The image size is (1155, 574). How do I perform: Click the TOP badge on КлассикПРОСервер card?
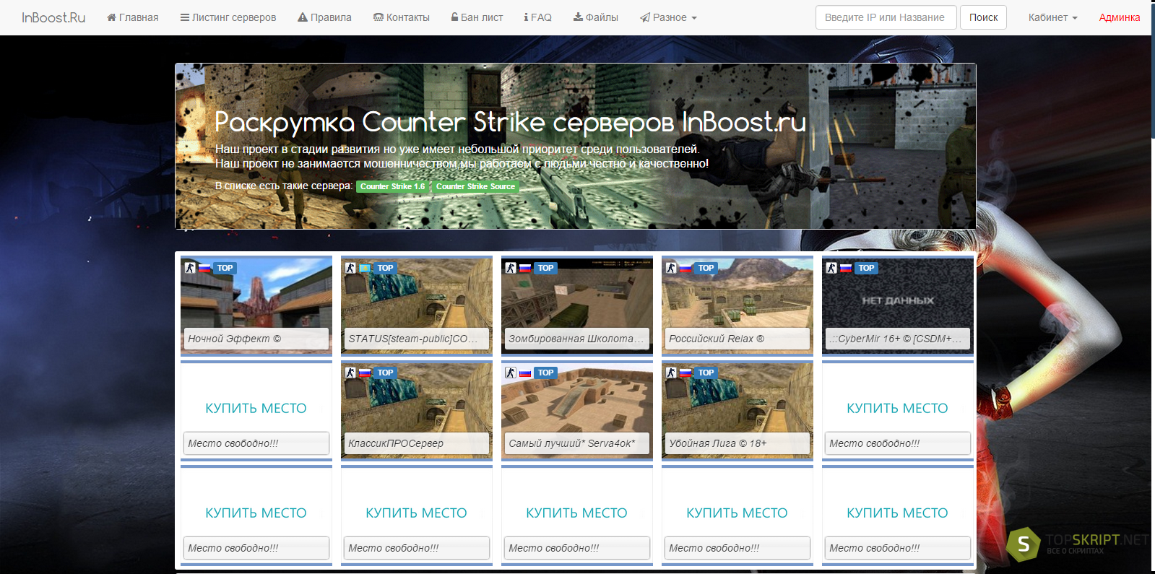[385, 373]
